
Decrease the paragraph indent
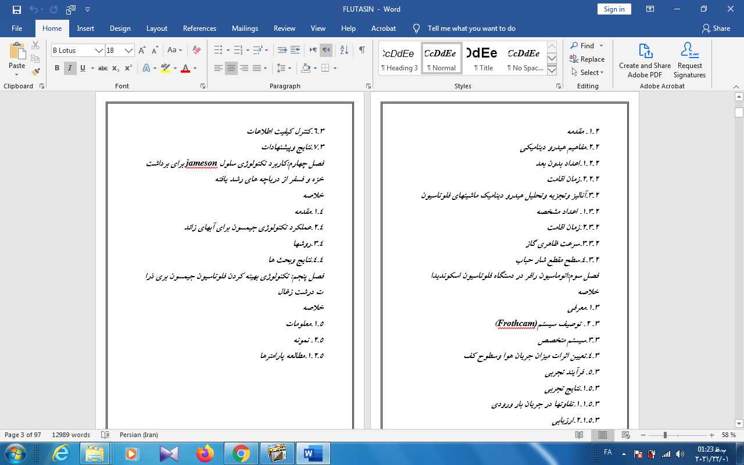pos(282,51)
